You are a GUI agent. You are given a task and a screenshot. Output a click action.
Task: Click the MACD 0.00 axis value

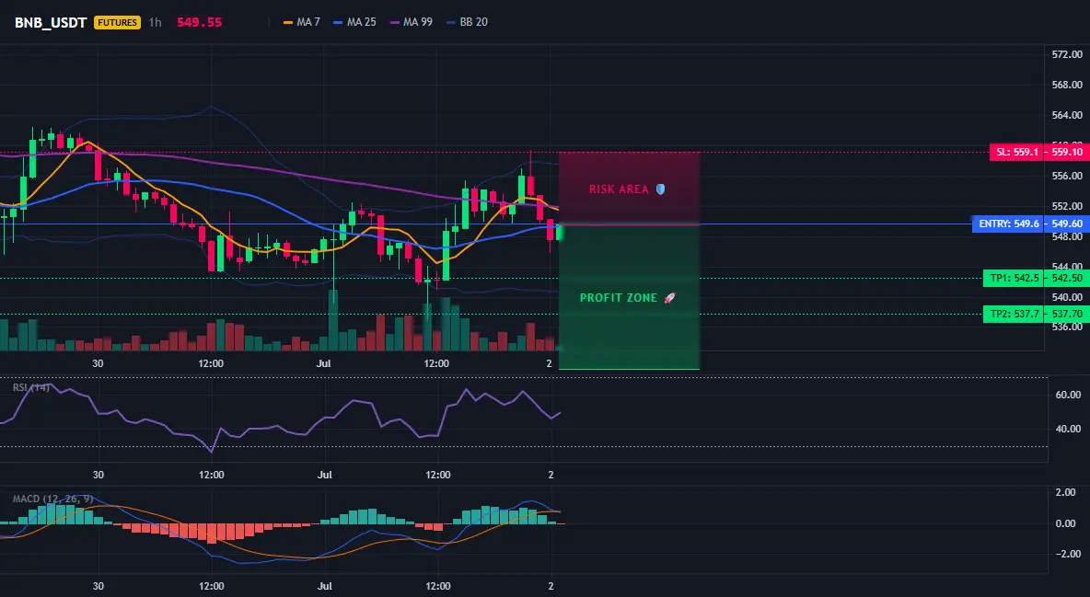1066,523
